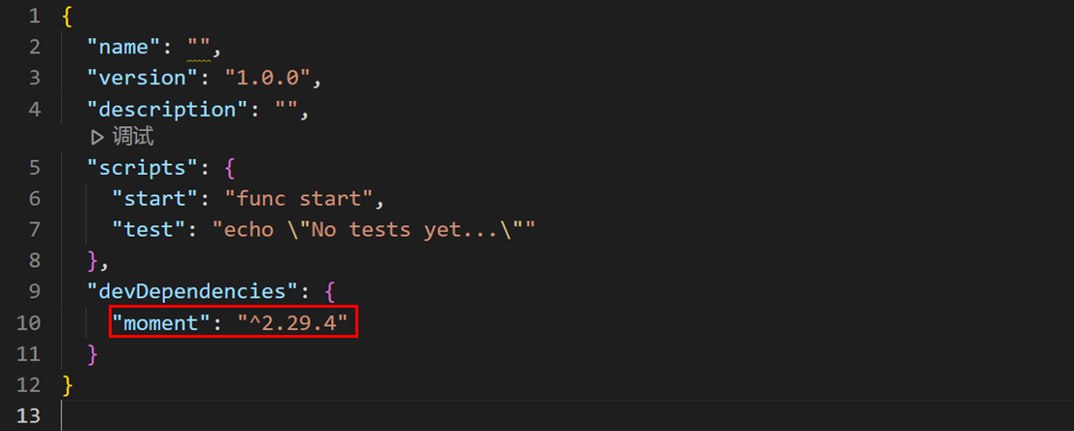Click the highlighted "moment" dependency key
This screenshot has width=1074, height=431.
[x=161, y=322]
